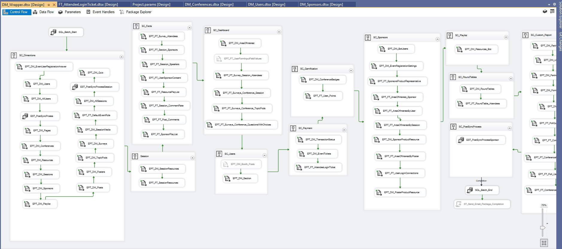Open the DM_Conferences.dtsx design tab

pyautogui.click(x=209, y=4)
